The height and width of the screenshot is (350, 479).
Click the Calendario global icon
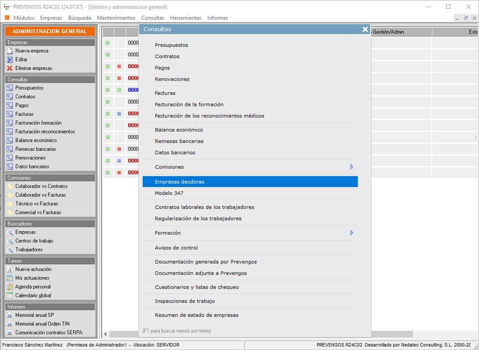[9, 295]
